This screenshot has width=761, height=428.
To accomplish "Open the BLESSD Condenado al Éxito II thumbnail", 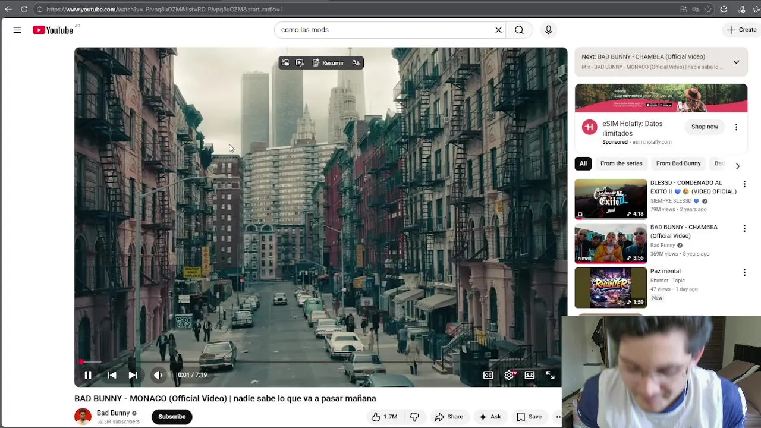I will [611, 199].
